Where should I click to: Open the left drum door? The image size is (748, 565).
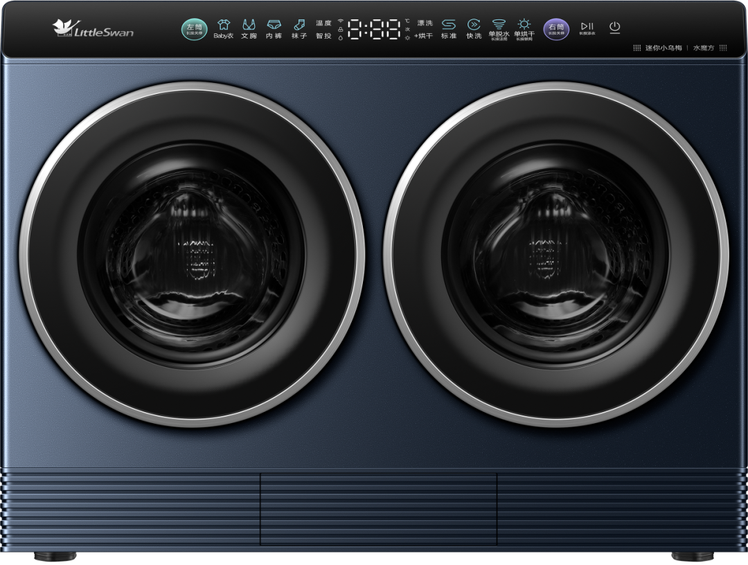[x=193, y=254]
